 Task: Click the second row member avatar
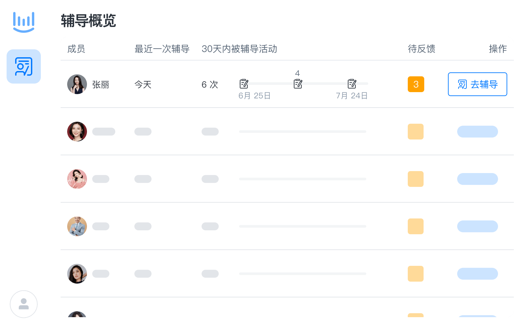77,132
